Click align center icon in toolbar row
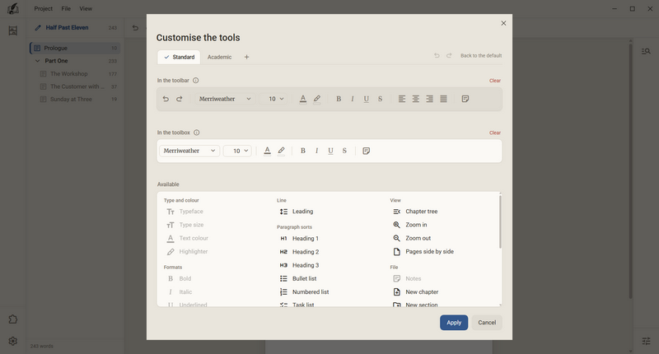Viewport: 659px width, 354px height. tap(416, 99)
